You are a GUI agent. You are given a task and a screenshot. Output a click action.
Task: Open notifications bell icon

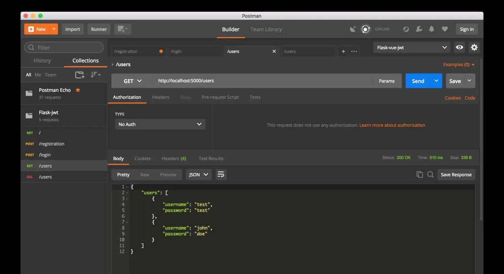[x=432, y=29]
